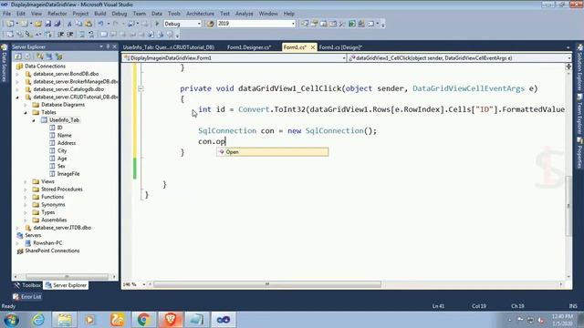This screenshot has height=328, width=584.
Task: Click the Uncomment selected lines icon
Action: (x=91, y=35)
